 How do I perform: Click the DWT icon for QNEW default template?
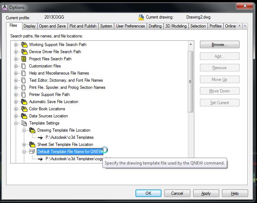coord(32,152)
